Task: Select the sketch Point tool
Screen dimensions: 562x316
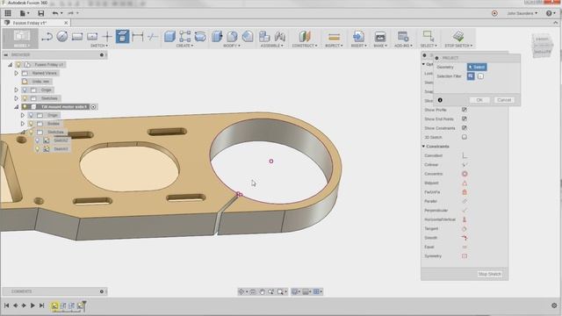Action: 107,37
